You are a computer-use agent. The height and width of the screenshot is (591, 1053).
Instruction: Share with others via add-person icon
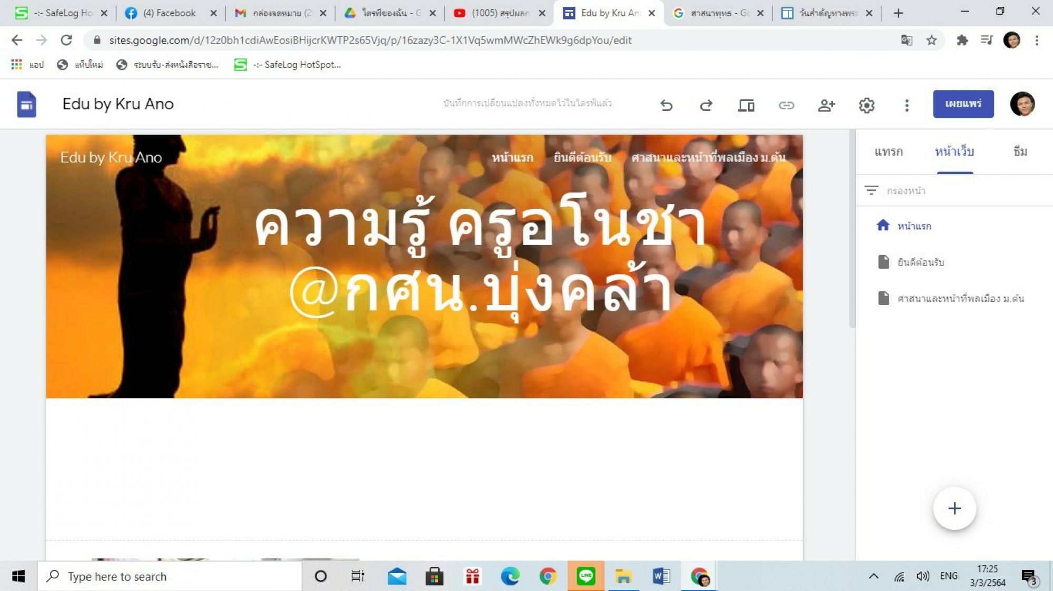click(826, 105)
